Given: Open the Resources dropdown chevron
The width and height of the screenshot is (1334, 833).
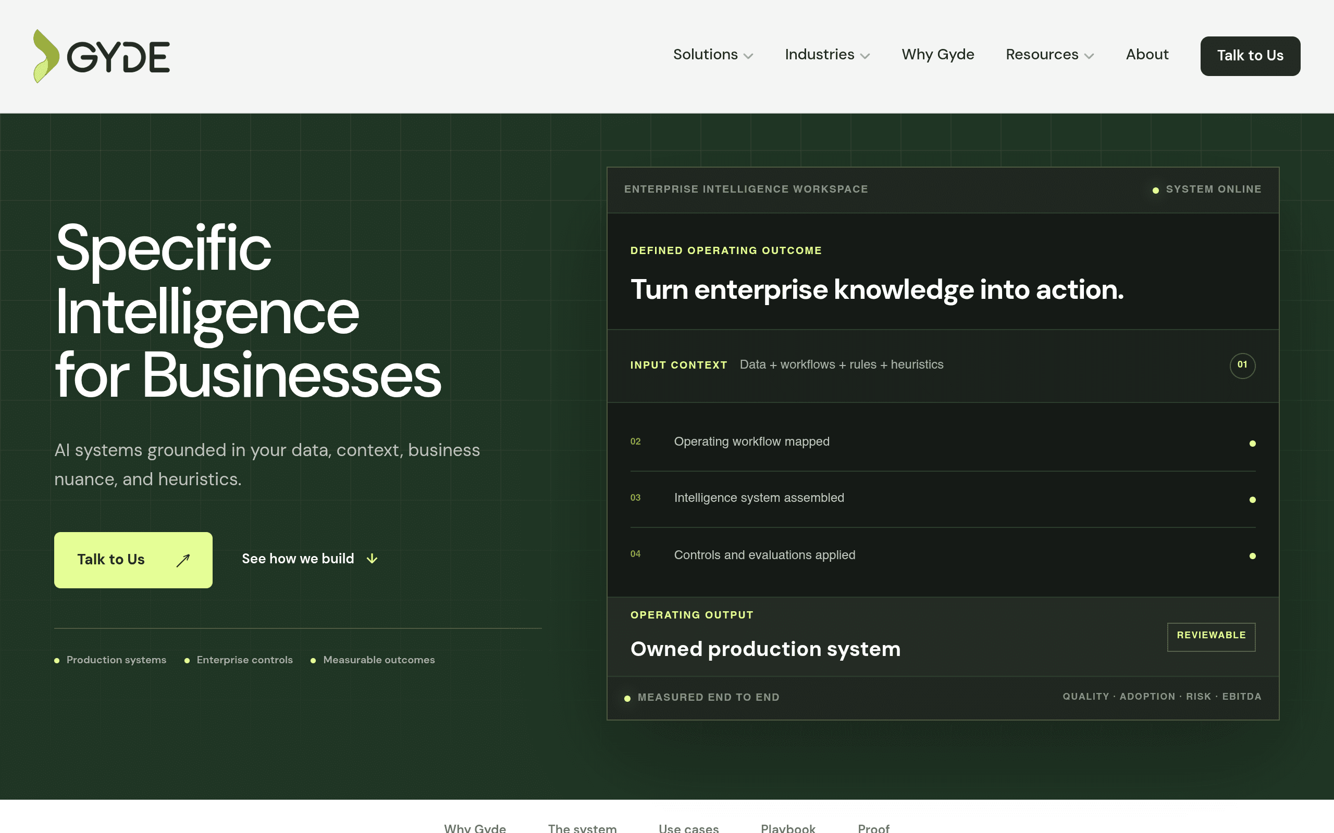Looking at the screenshot, I should [x=1089, y=56].
